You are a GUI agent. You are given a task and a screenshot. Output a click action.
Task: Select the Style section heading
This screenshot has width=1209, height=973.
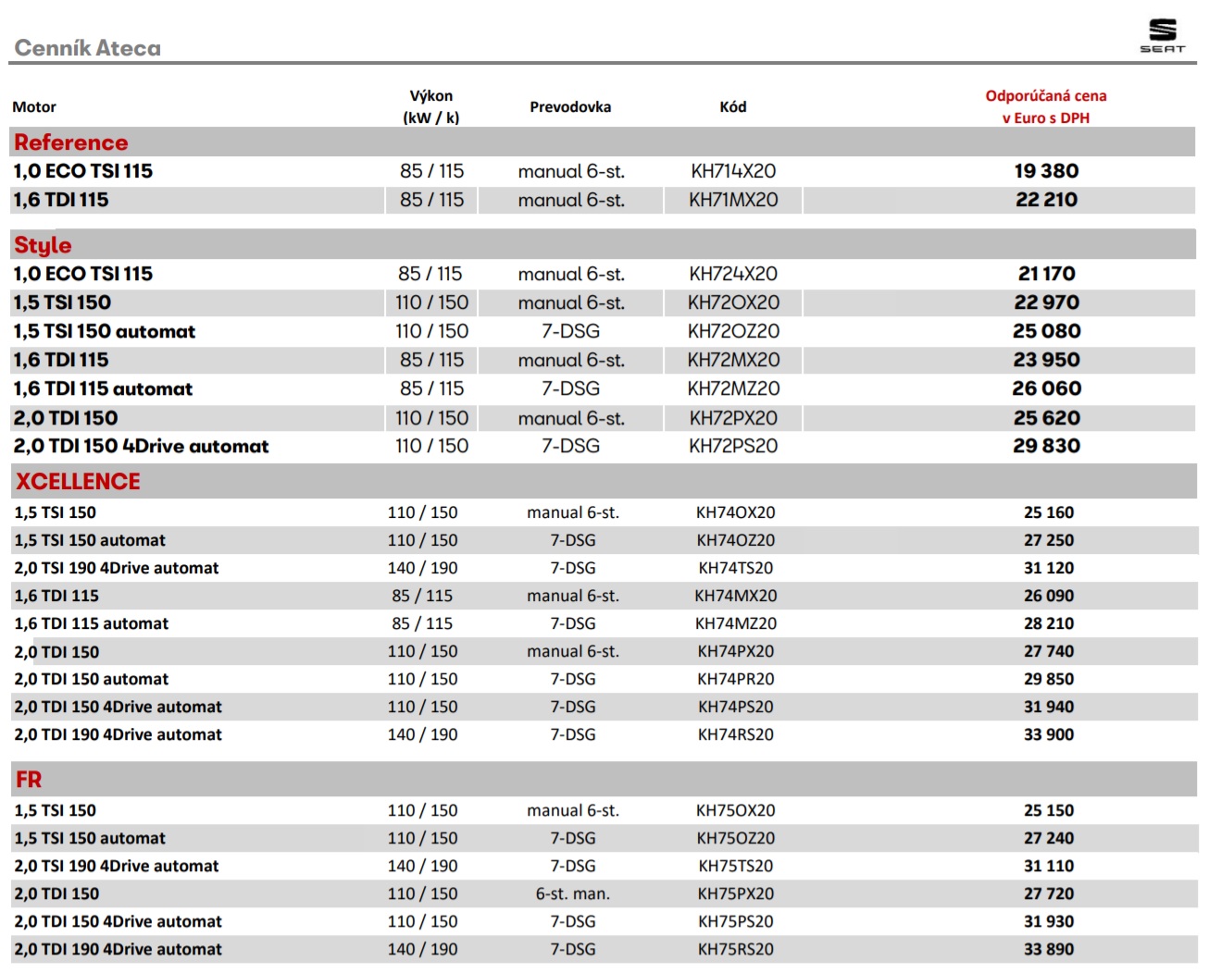tap(43, 245)
